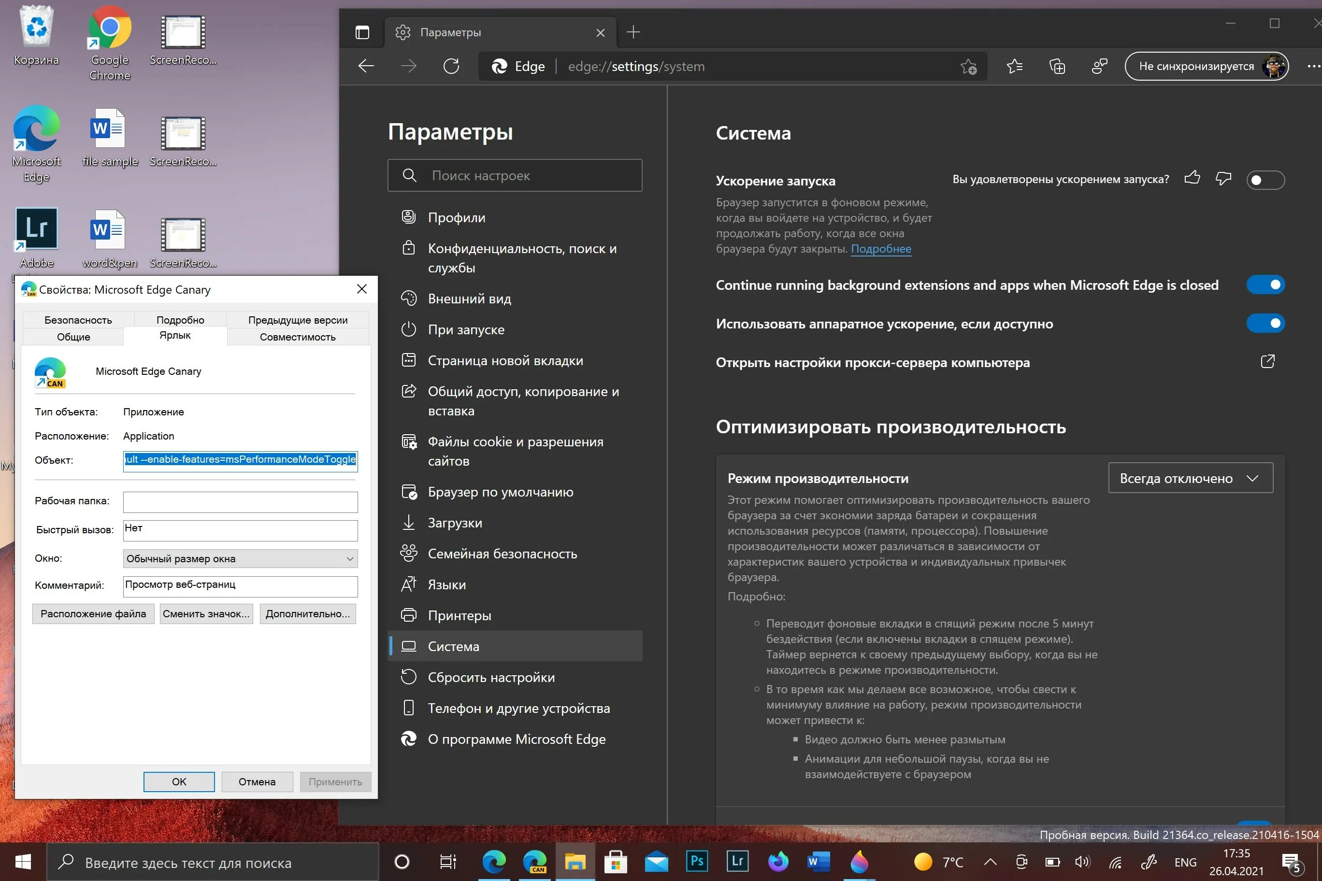
Task: Click 'Расположение файла' button
Action: [93, 613]
